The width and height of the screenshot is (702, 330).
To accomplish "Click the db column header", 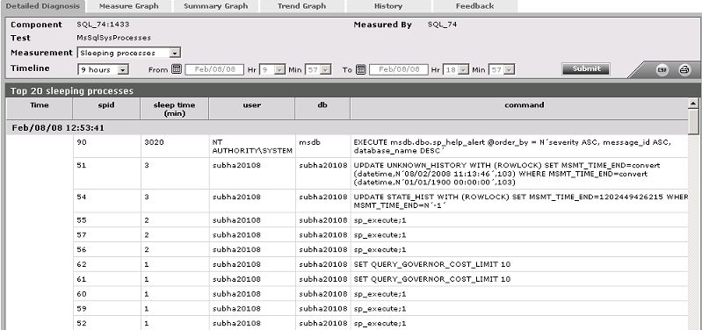I will point(322,109).
